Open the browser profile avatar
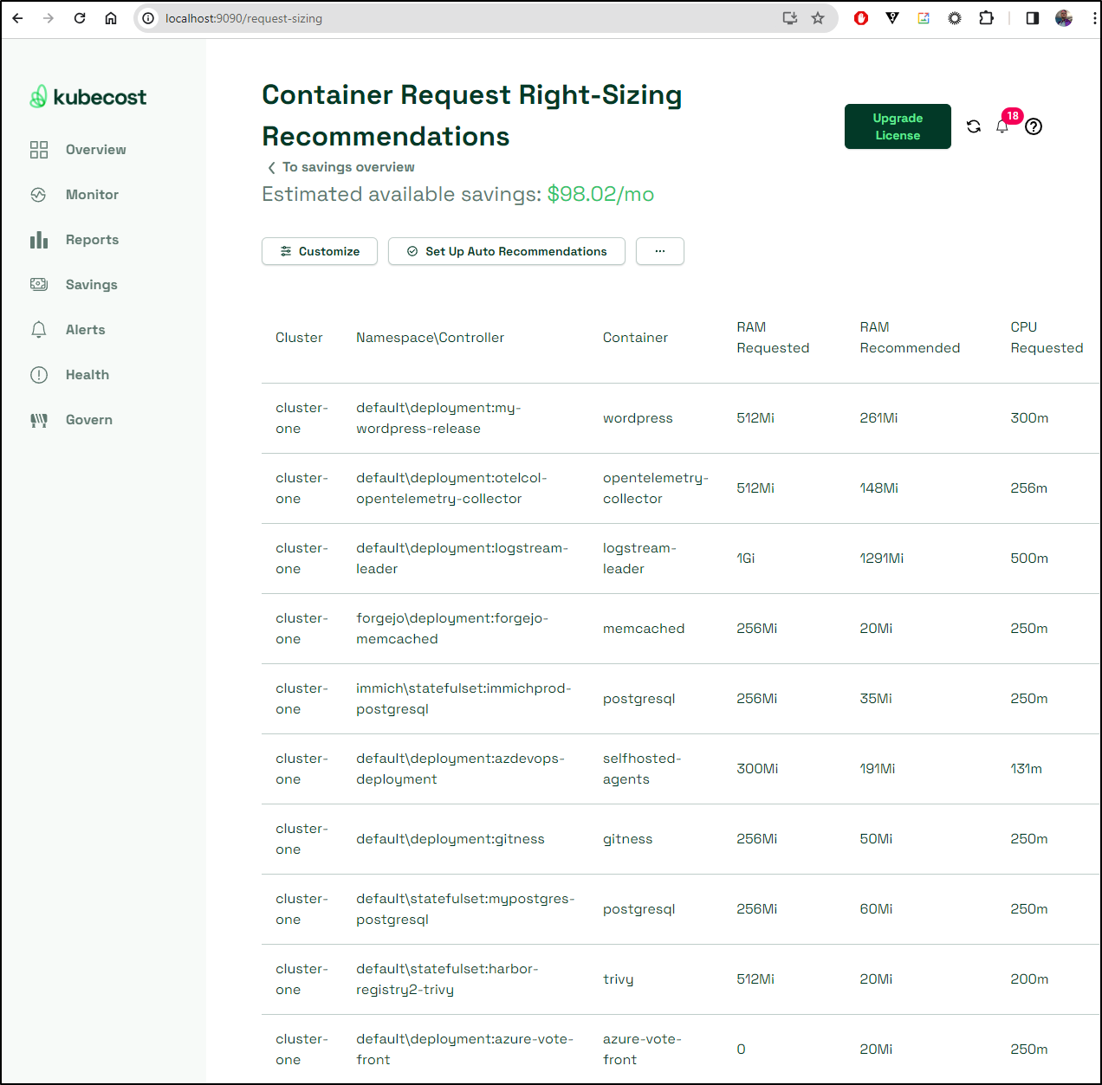The width and height of the screenshot is (1102, 1085). 1064,18
